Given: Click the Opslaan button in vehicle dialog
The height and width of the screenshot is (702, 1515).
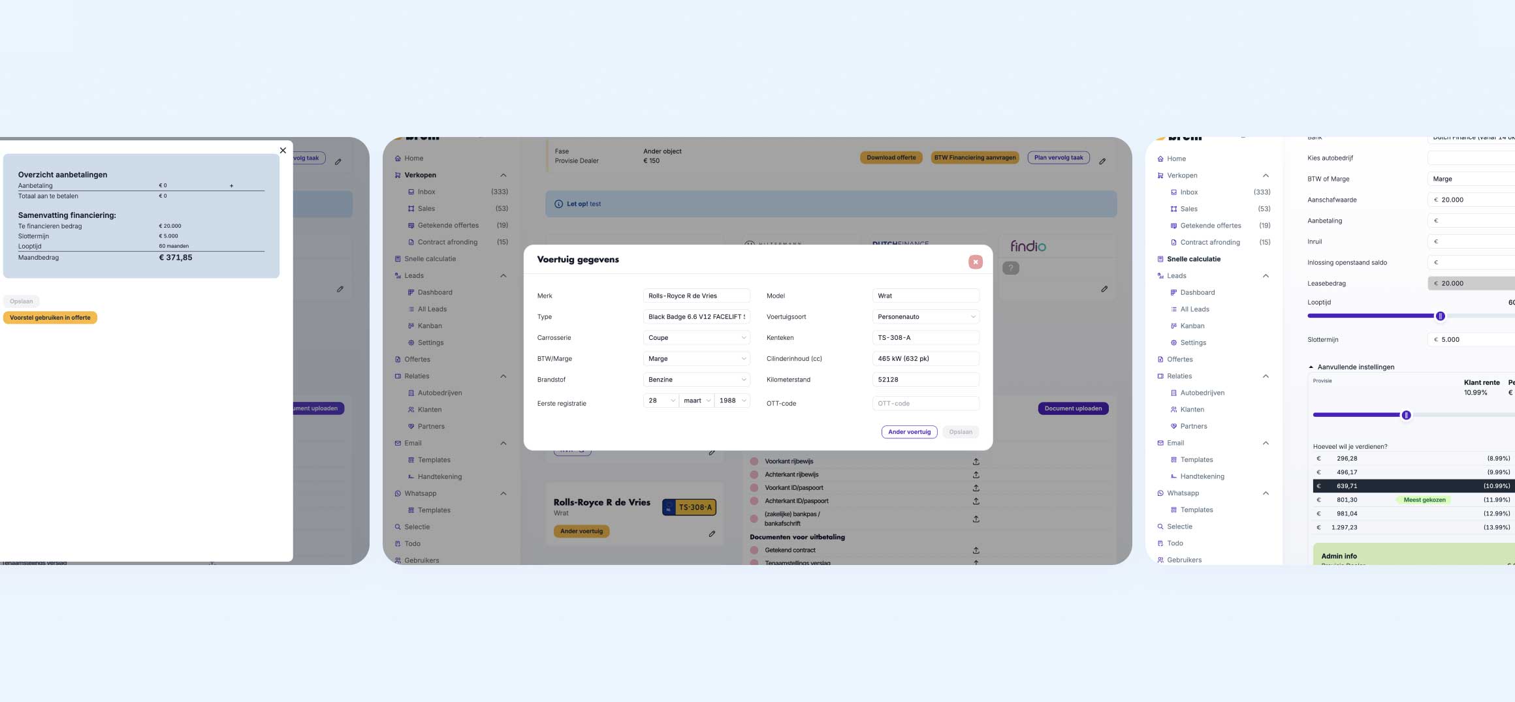Looking at the screenshot, I should [x=961, y=432].
